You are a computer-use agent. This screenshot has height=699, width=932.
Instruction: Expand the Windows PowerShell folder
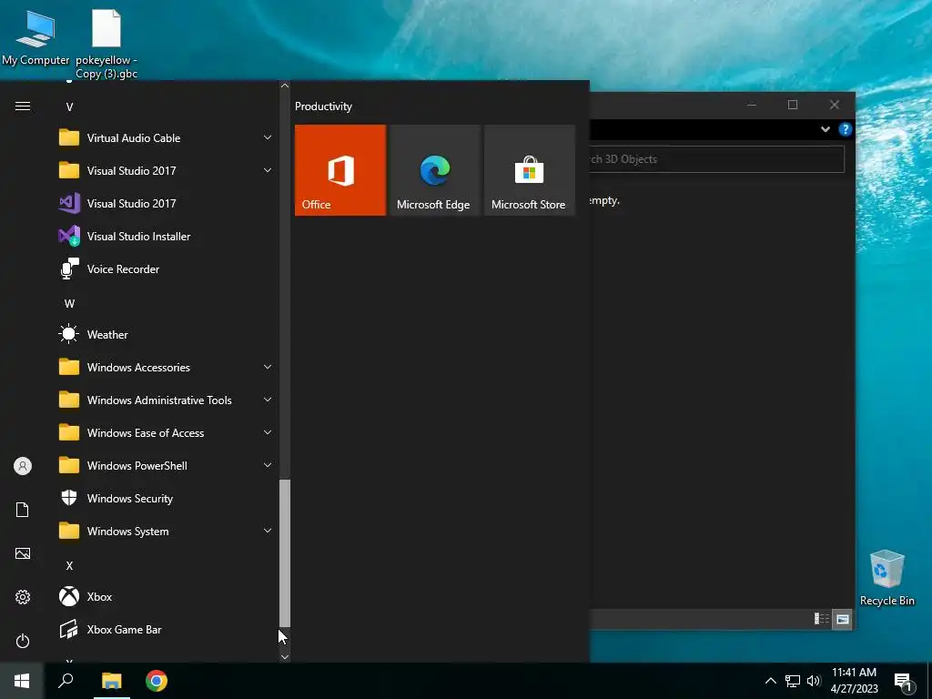(167, 465)
